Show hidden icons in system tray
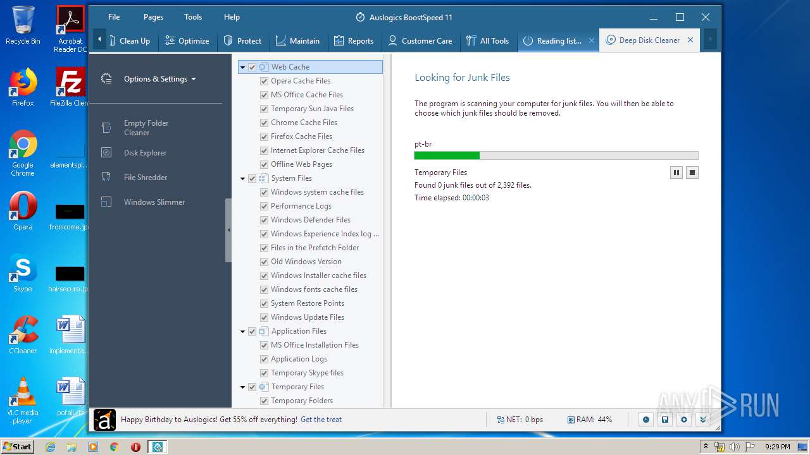This screenshot has height=455, width=810. tap(706, 447)
